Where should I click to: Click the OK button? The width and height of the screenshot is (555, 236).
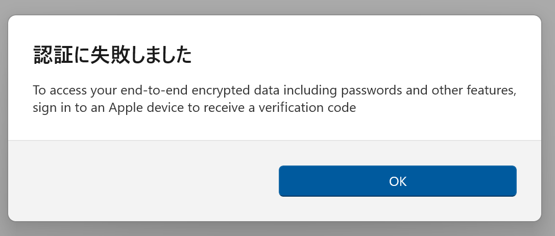tap(397, 181)
